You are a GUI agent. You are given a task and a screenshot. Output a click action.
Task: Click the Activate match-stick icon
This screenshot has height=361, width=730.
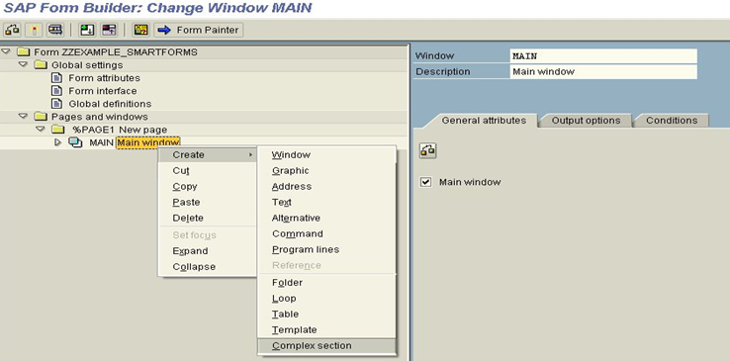[x=34, y=30]
